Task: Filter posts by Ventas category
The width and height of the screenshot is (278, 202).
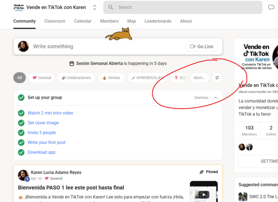Action: 111,78
